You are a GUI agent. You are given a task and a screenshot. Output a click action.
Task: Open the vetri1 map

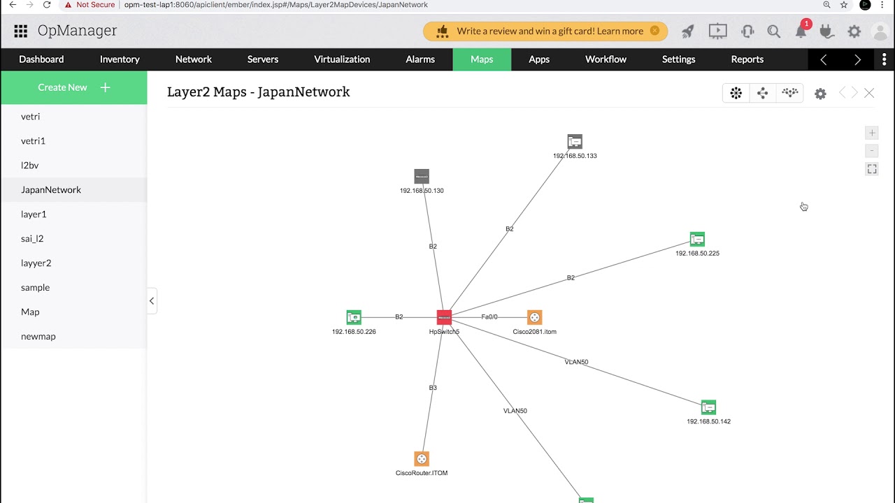73,141
